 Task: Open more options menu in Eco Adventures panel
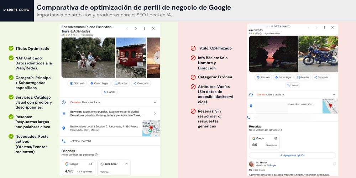tap(145, 28)
